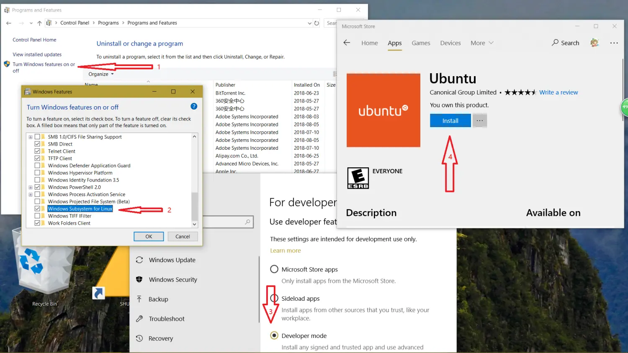Check the Windows TIFF IFilter checkbox
Image resolution: width=628 pixels, height=353 pixels.
(37, 216)
